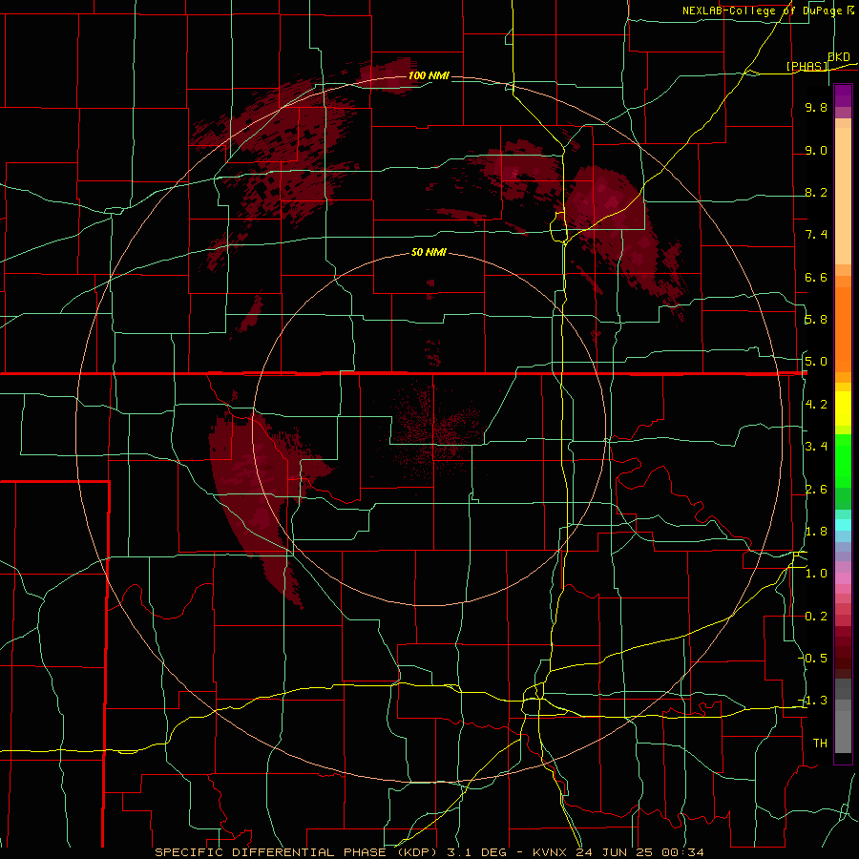
Task: Pick the peach swatch on color bar
Action: tap(843, 196)
